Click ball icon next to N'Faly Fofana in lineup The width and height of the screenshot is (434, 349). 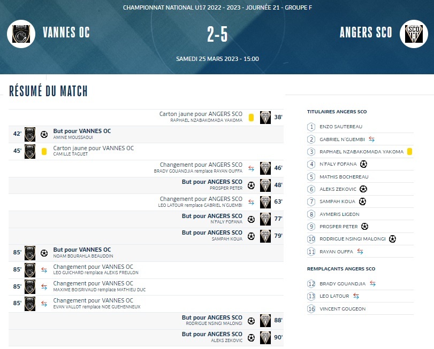[363, 164]
